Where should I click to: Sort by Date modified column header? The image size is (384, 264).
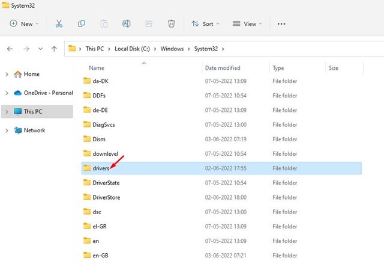(223, 68)
